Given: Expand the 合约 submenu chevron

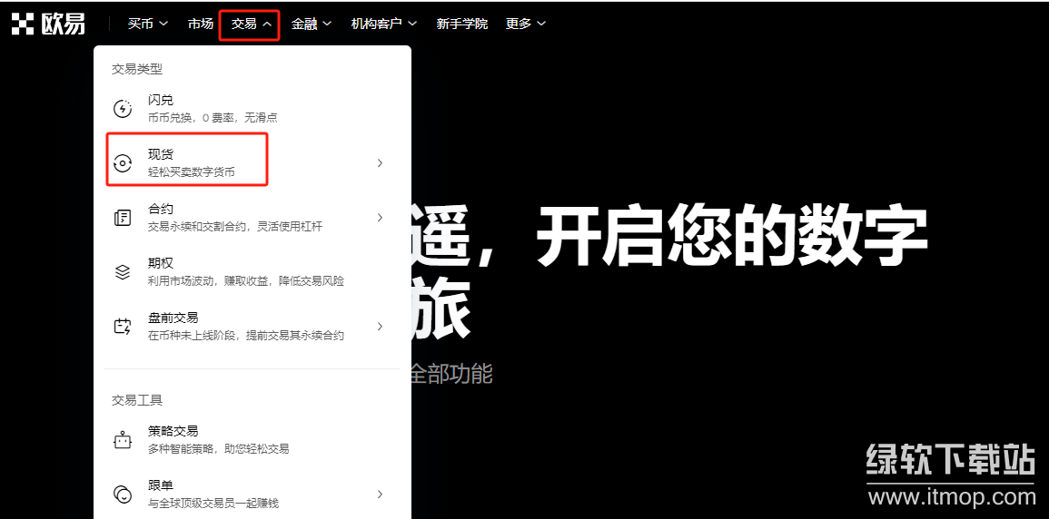Looking at the screenshot, I should [380, 218].
